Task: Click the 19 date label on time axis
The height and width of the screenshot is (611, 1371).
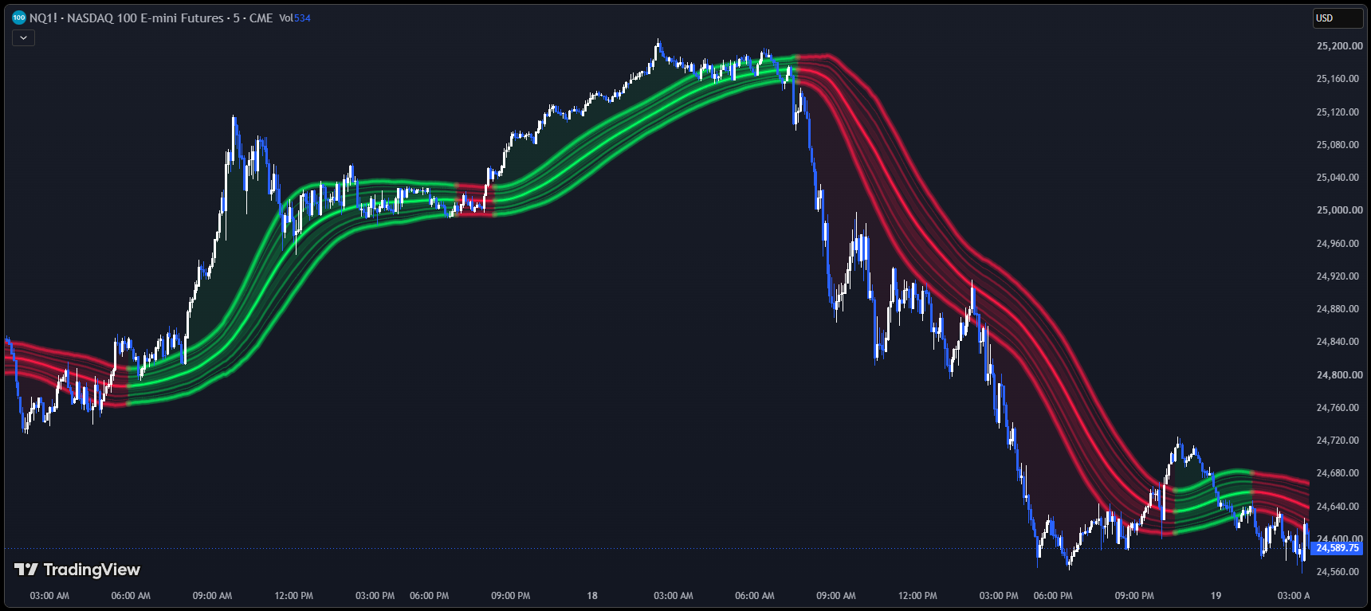Action: [1216, 595]
